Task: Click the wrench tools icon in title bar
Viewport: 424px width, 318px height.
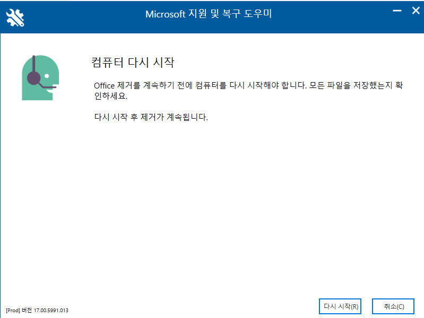Action: (x=15, y=17)
